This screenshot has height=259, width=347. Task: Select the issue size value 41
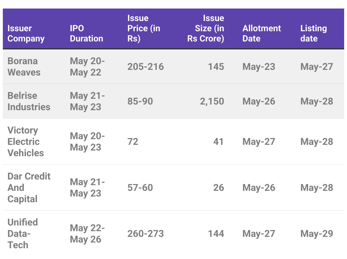(x=218, y=142)
